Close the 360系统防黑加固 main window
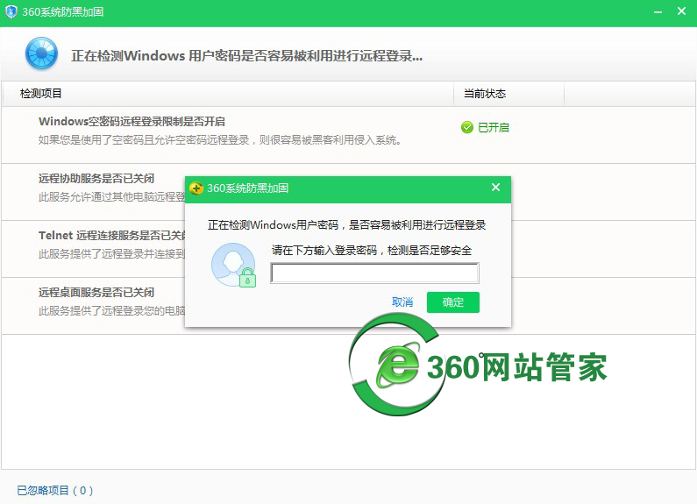 pyautogui.click(x=681, y=11)
